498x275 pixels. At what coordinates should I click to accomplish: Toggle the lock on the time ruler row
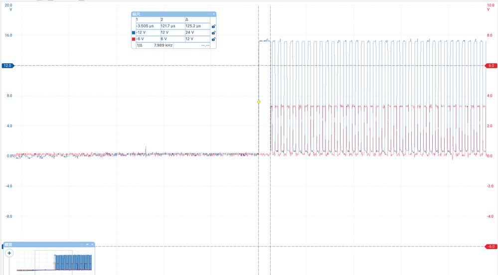tap(214, 26)
